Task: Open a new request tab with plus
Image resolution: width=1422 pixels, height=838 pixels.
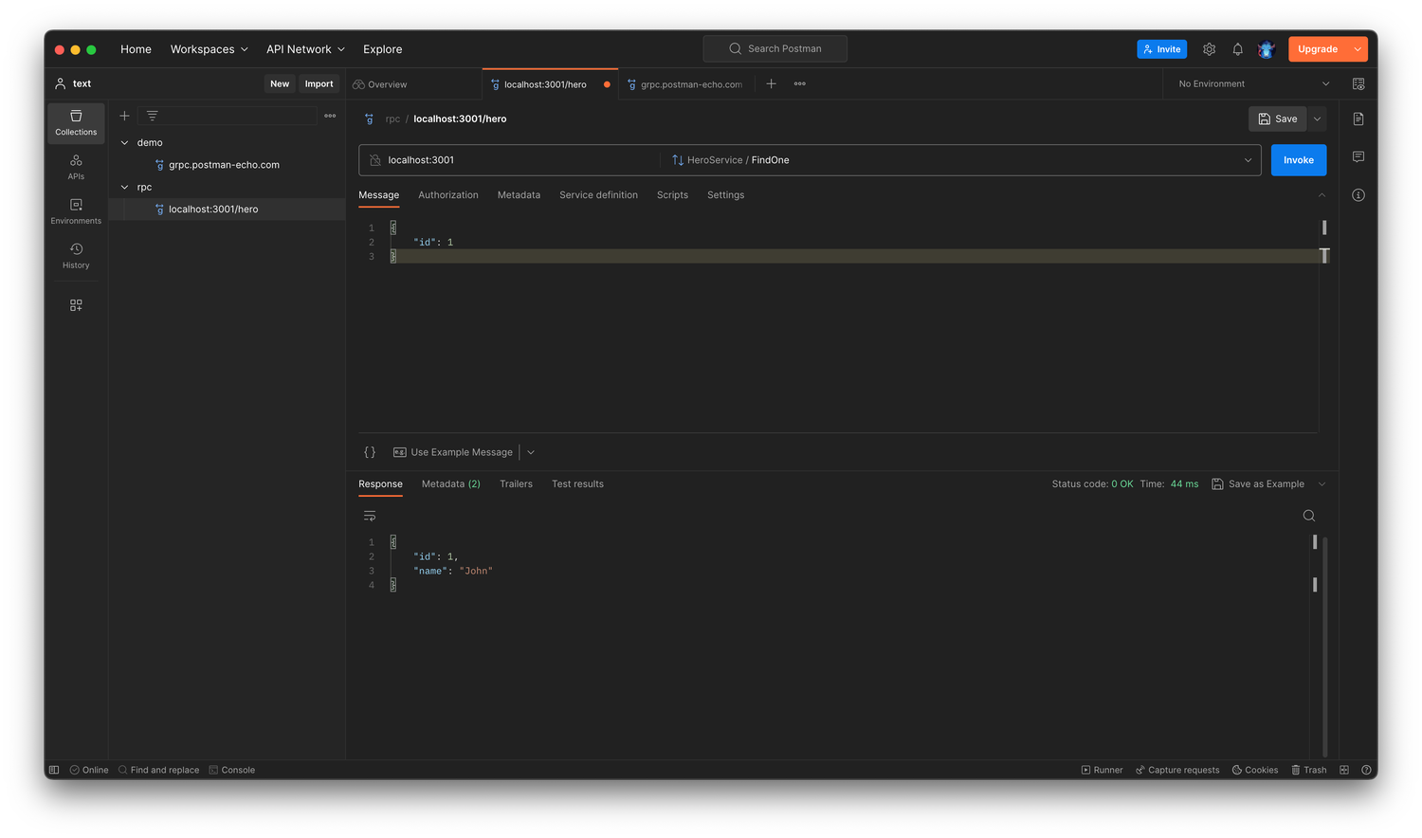Action: [771, 83]
